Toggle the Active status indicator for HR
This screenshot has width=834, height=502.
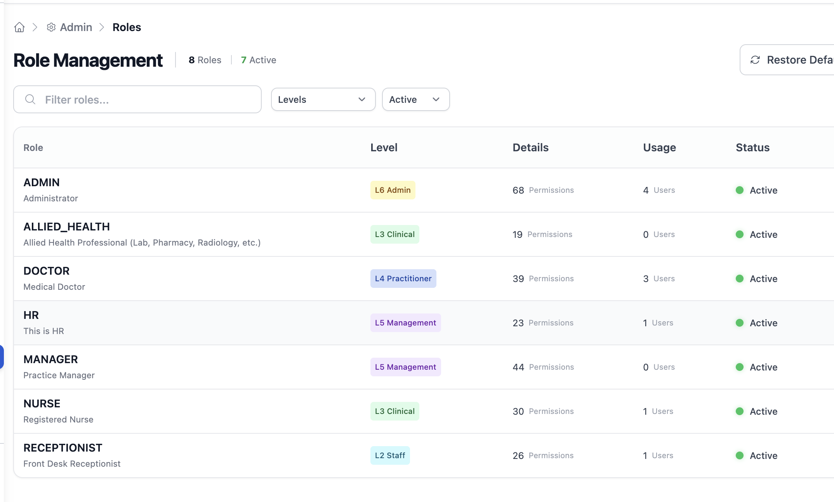[740, 322]
